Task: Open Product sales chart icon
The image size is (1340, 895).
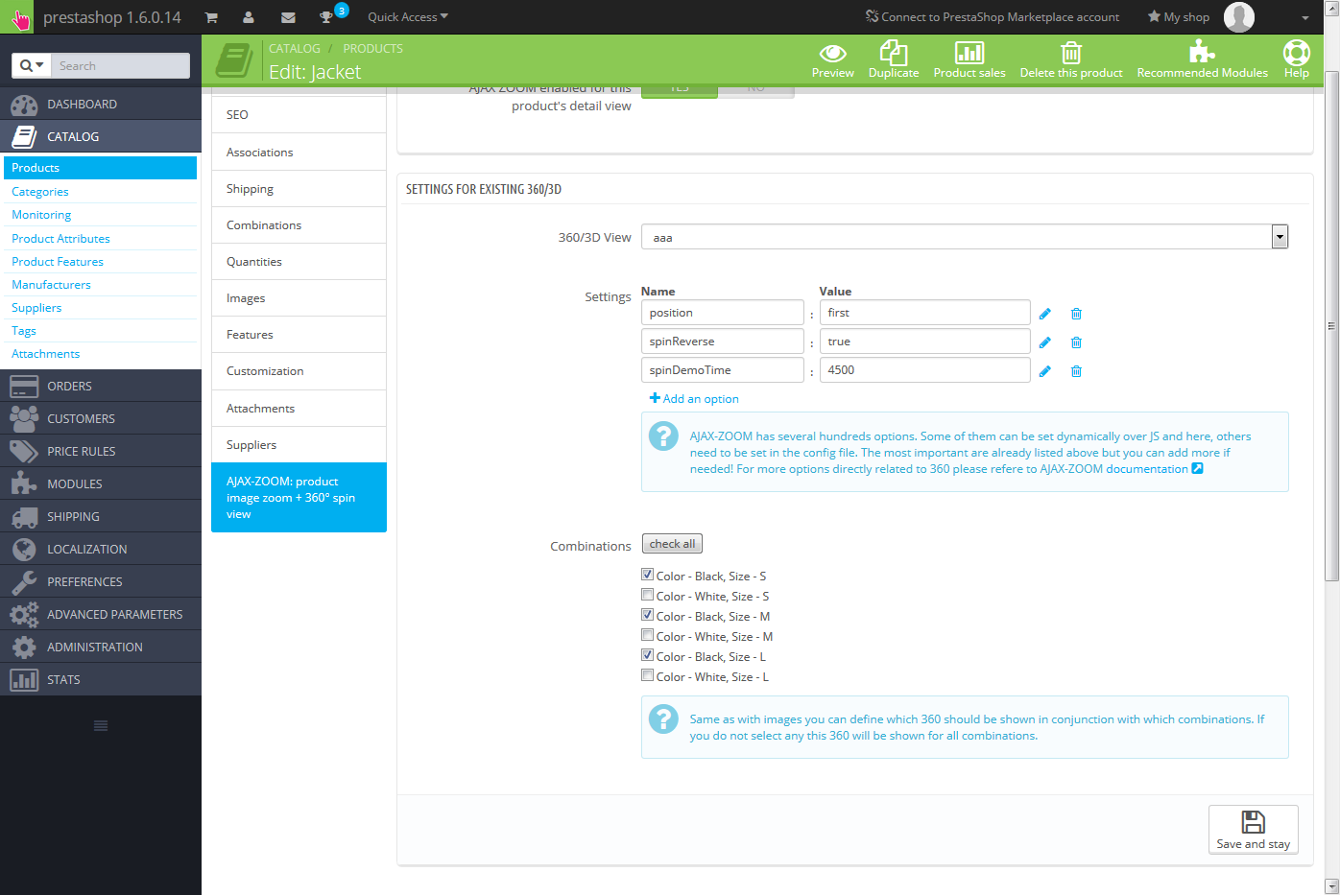Action: click(969, 54)
